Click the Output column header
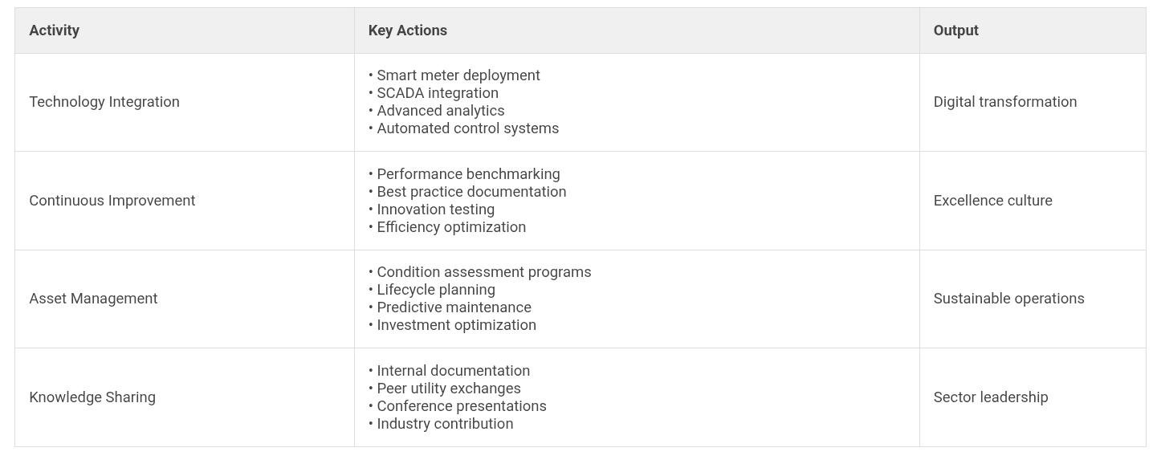 (x=955, y=31)
